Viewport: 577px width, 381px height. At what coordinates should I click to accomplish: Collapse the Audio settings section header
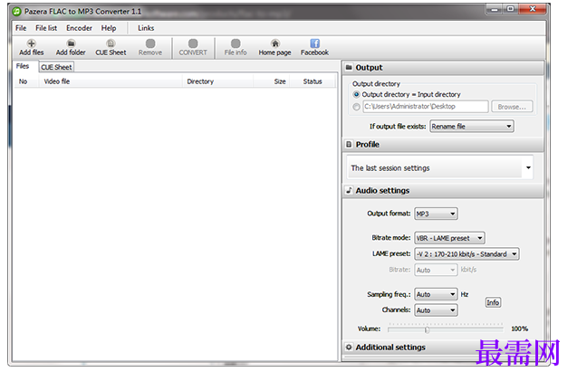tap(444, 190)
